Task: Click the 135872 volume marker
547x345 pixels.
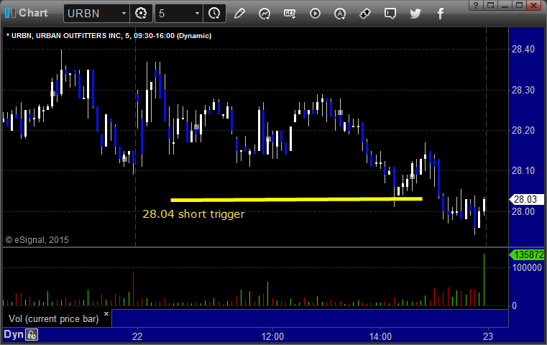Action: point(527,255)
